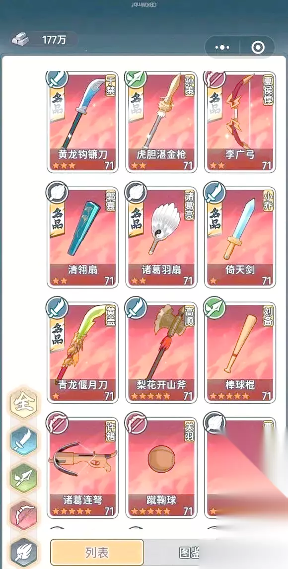Pick the 梨花开山斧 axe card

coord(161,353)
